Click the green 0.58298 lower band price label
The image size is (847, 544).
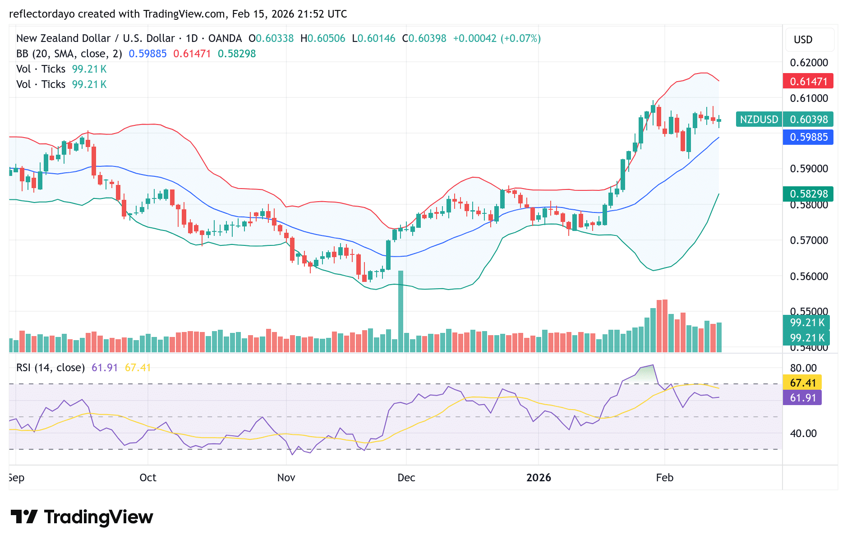tap(809, 194)
